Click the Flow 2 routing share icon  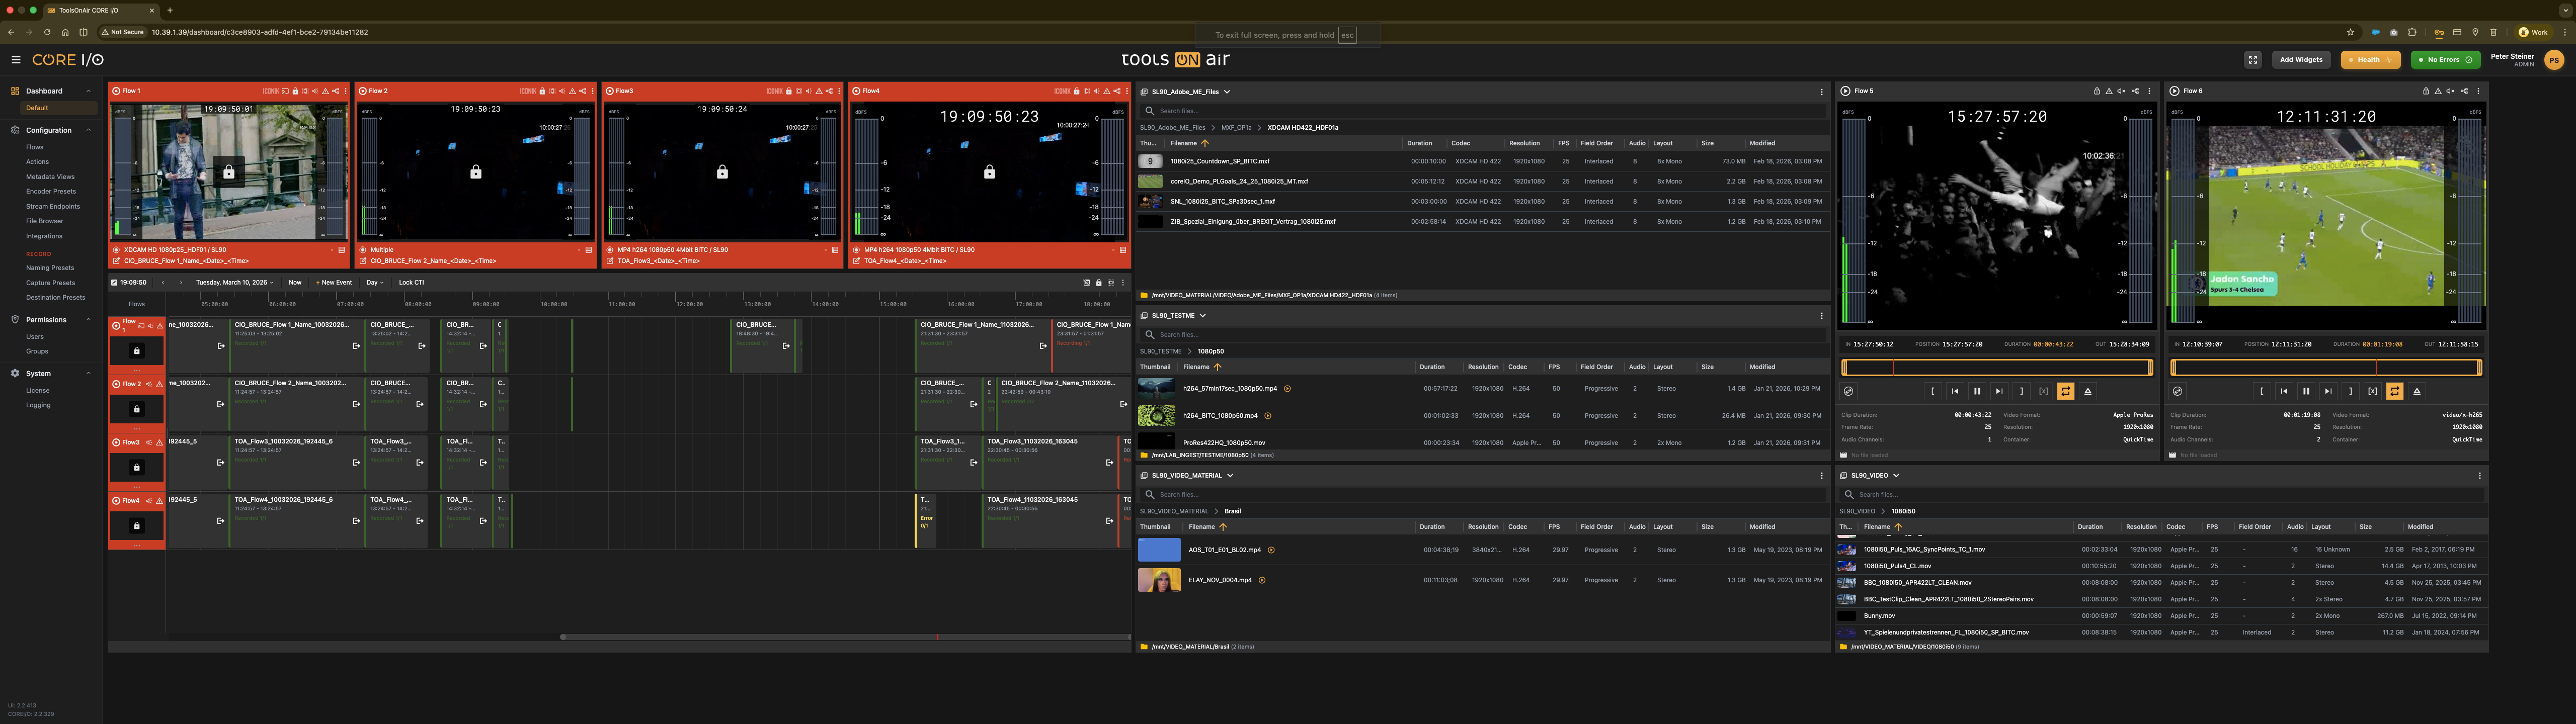tap(583, 91)
